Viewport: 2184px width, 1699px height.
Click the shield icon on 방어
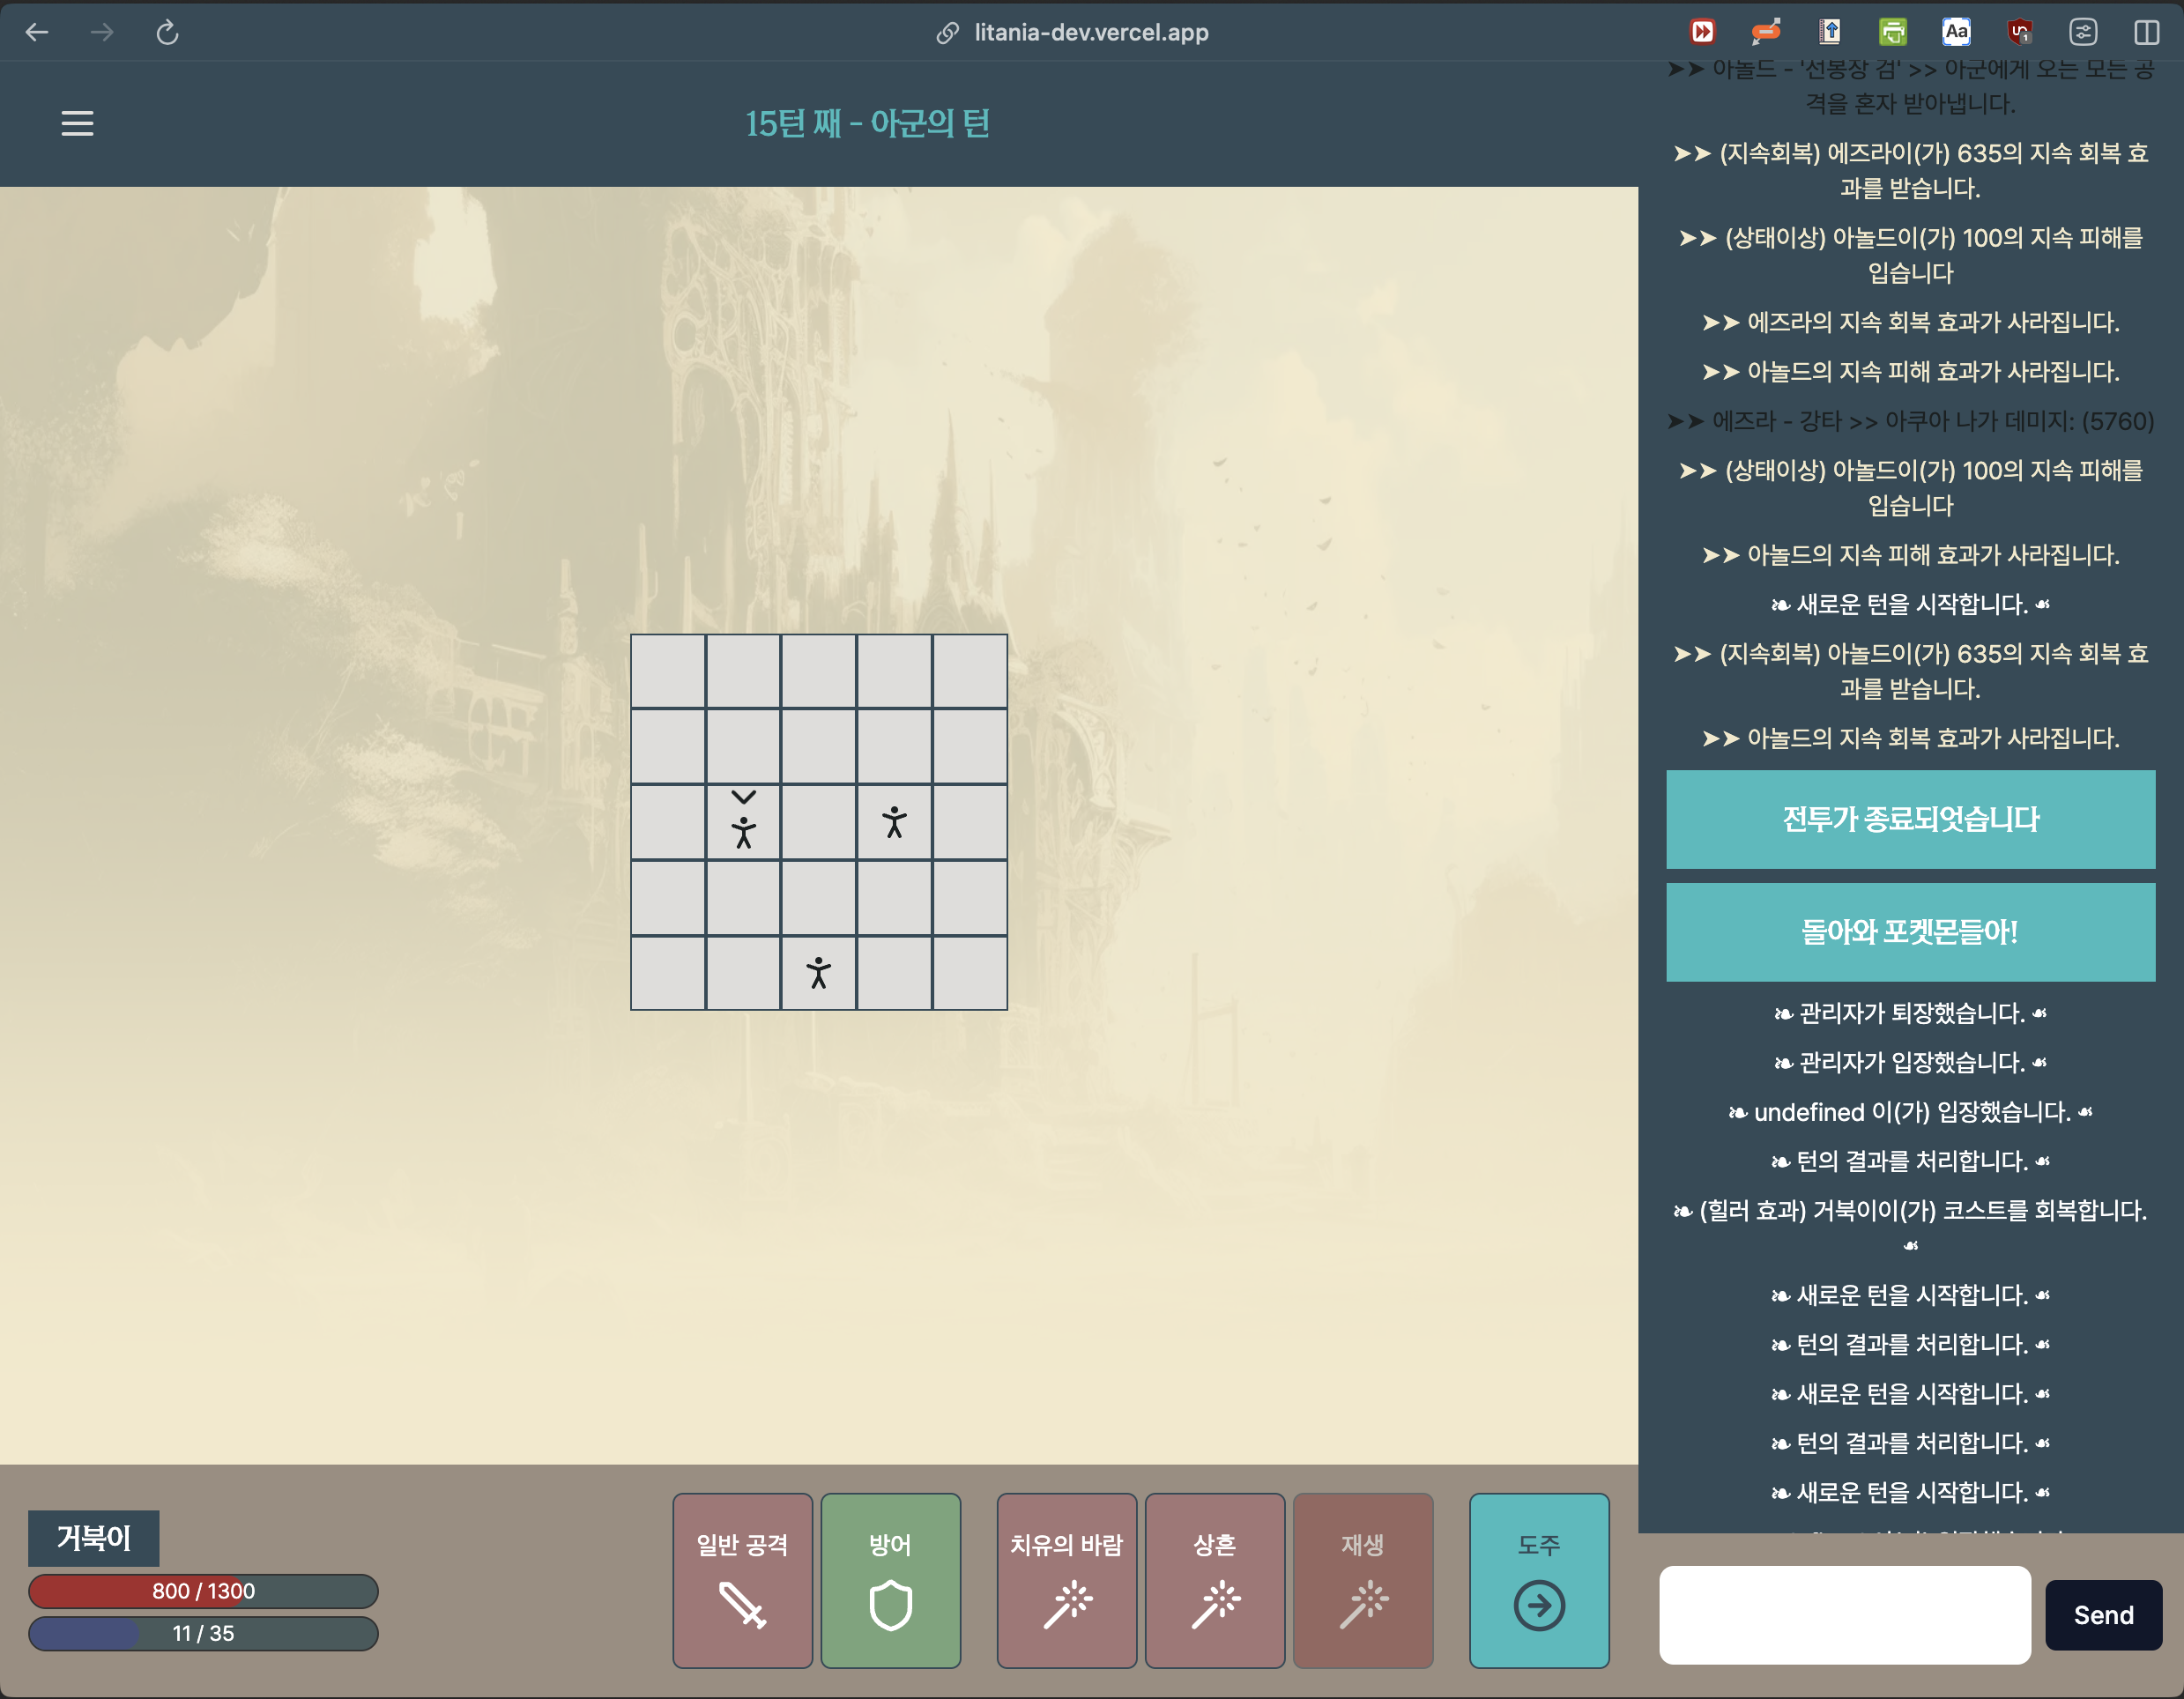890,1605
